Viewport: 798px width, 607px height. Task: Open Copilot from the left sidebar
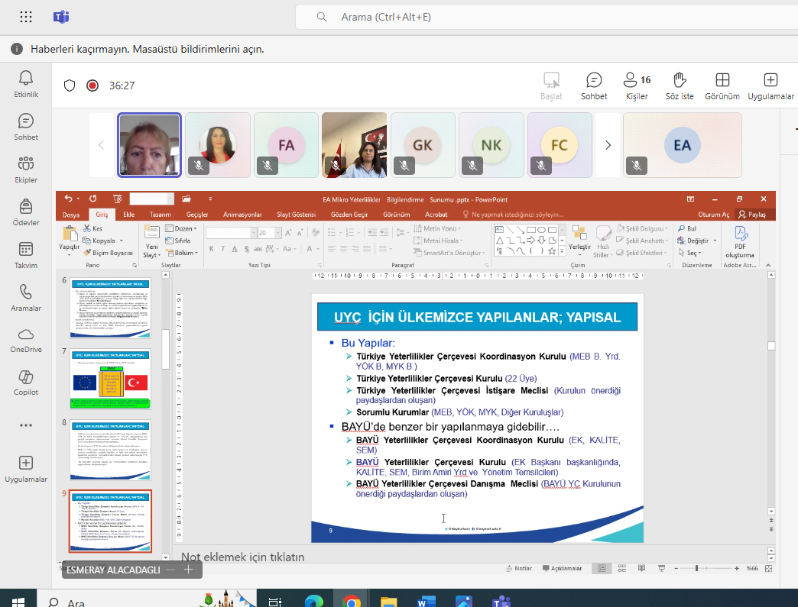pyautogui.click(x=26, y=383)
